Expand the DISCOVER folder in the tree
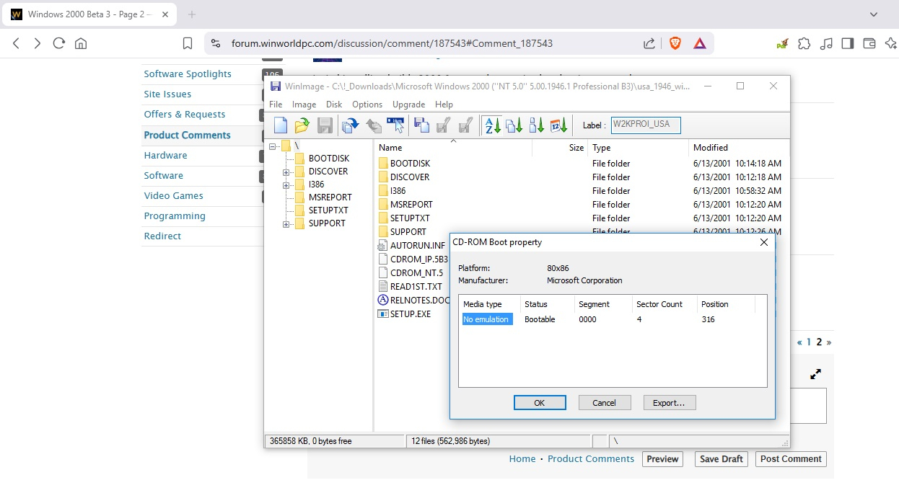The image size is (899, 493). click(286, 172)
